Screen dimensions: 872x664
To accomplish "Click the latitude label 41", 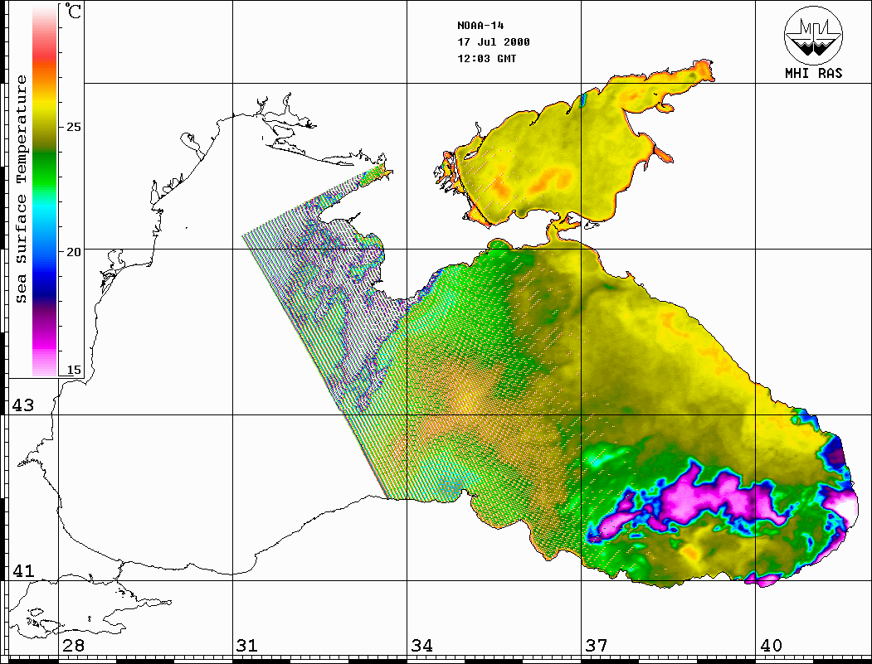I will 22,571.
